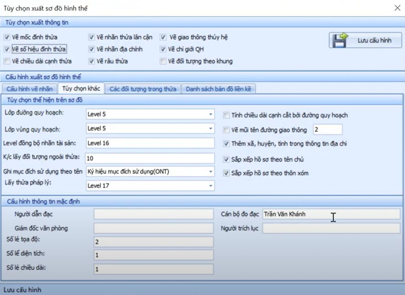Close the Tùy chọn xuất sơ đồ dialog
This screenshot has height=295, width=405.
(397, 8)
